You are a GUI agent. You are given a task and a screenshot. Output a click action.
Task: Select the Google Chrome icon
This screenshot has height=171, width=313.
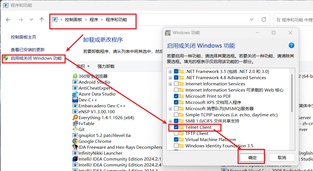75,141
